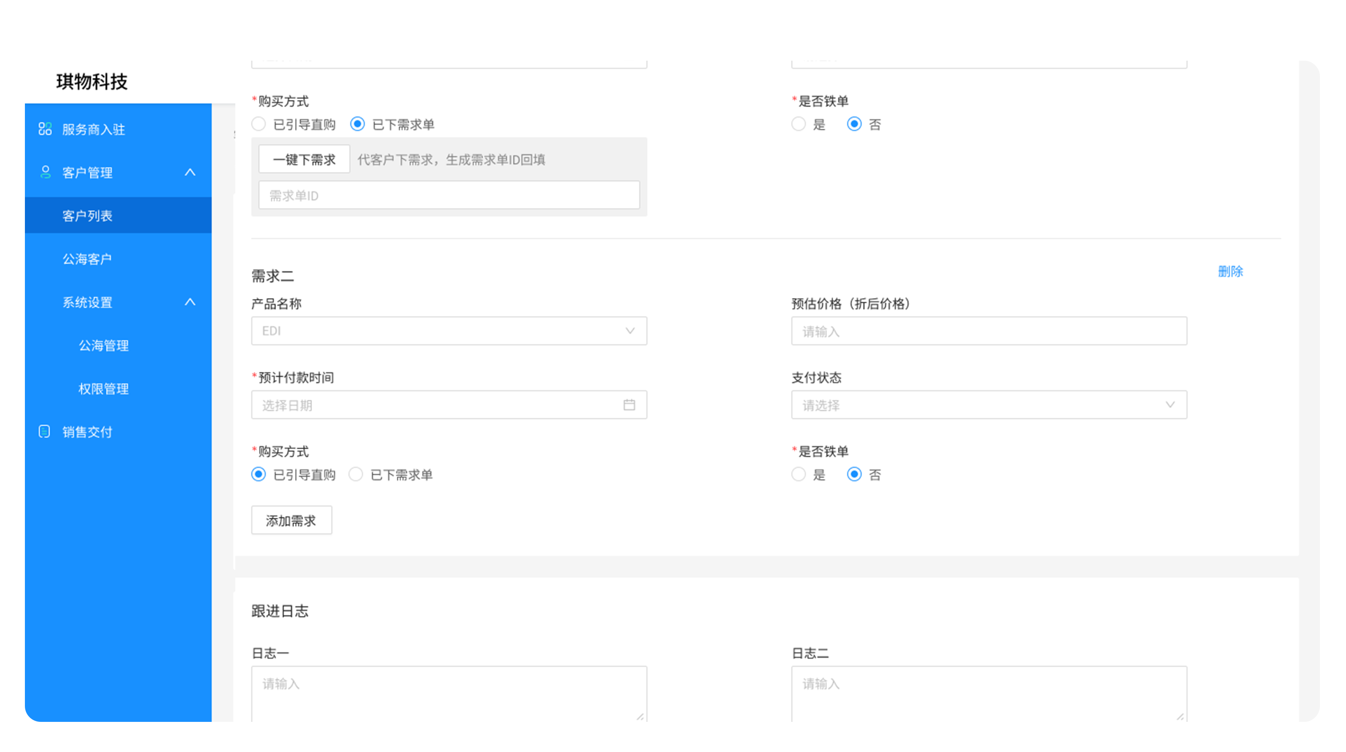Select 已下需求单 purchase method in 需求二
The height and width of the screenshot is (752, 1346).
click(x=356, y=474)
